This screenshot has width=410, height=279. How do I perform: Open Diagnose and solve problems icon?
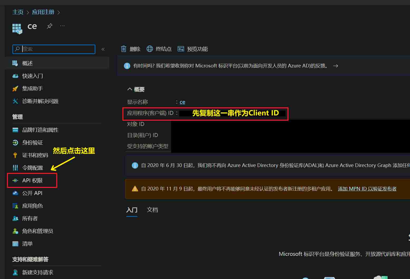pos(15,101)
